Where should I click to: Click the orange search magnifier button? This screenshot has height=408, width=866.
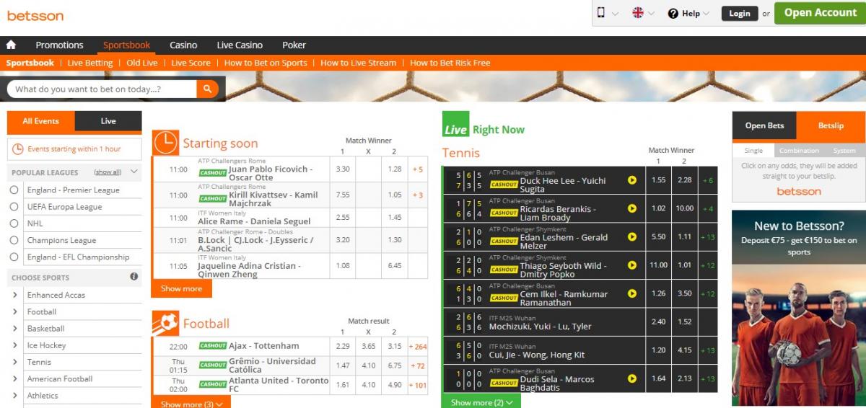coord(206,89)
